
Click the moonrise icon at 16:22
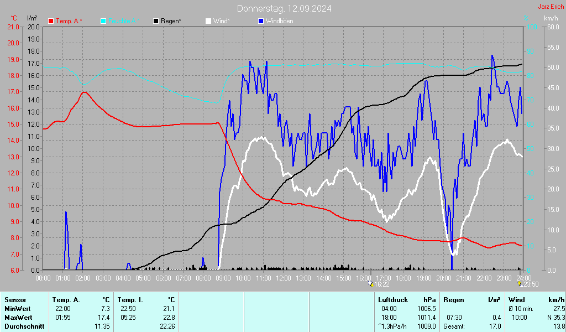coord(370,284)
